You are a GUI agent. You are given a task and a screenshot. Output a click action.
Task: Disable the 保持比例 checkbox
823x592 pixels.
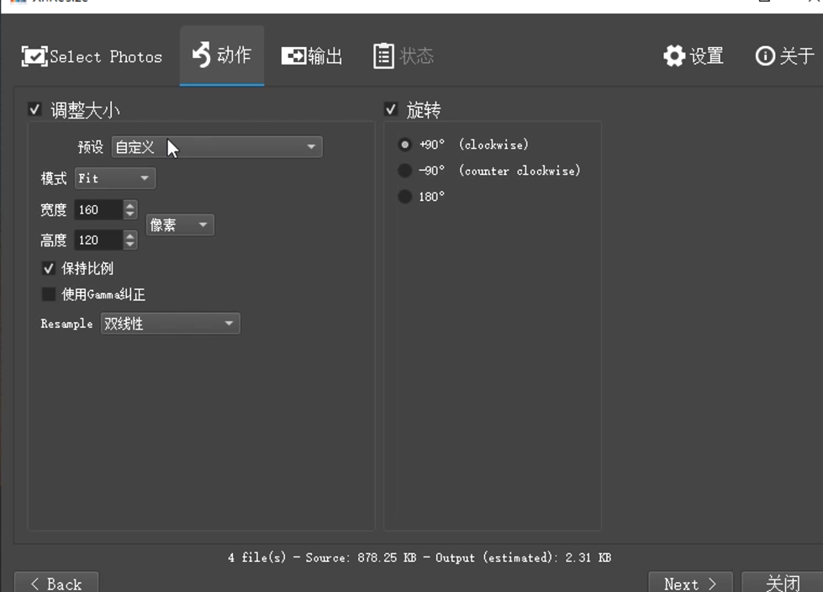[49, 269]
